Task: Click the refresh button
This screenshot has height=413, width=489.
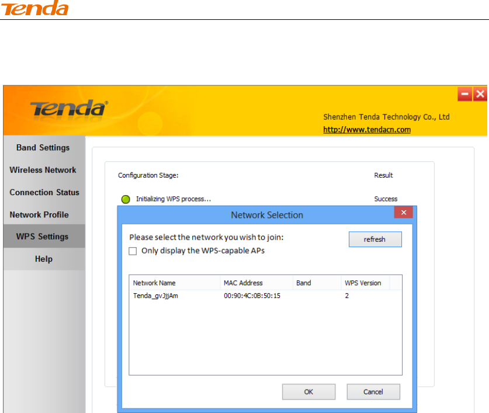Action: (x=375, y=240)
